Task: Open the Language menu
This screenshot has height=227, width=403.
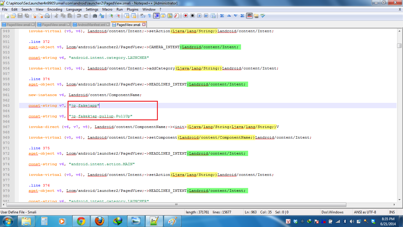Action: click(x=74, y=9)
